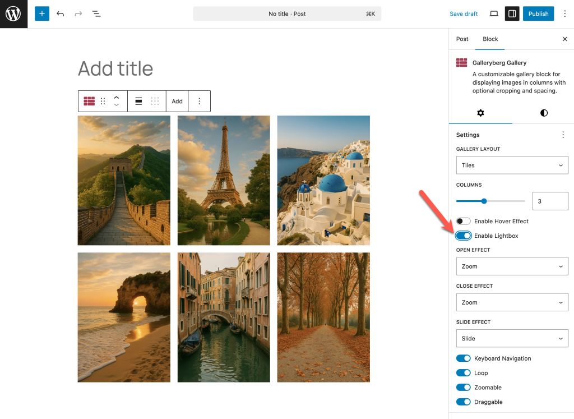Click the Galleryberg block type icon in toolbar
Screen dimensions: 574x419
pyautogui.click(x=89, y=101)
